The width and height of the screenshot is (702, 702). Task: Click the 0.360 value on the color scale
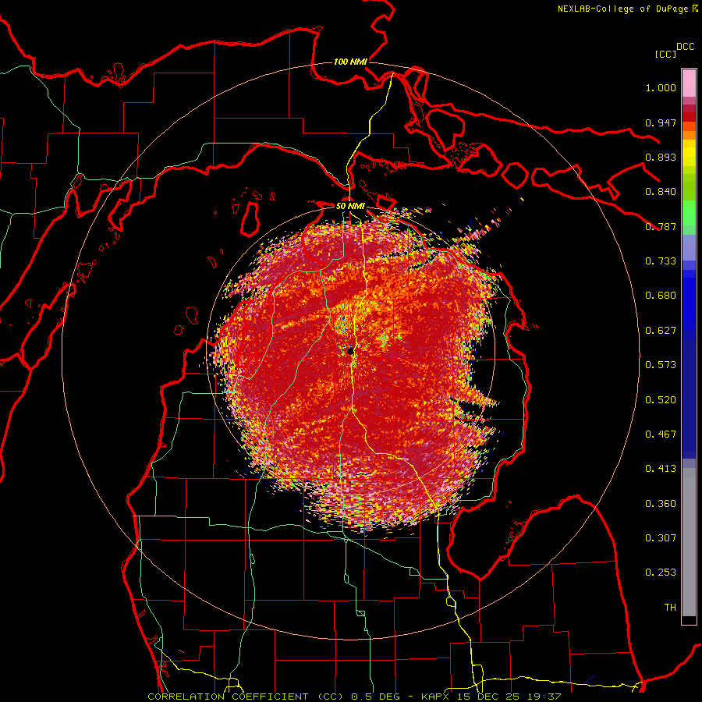pos(661,504)
